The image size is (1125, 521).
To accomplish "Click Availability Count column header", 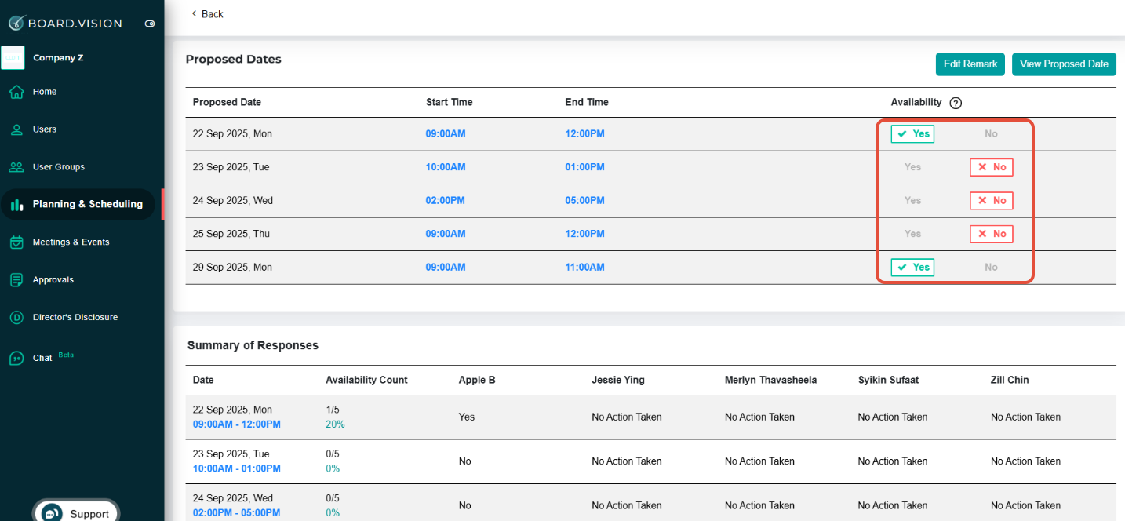I will pyautogui.click(x=366, y=380).
